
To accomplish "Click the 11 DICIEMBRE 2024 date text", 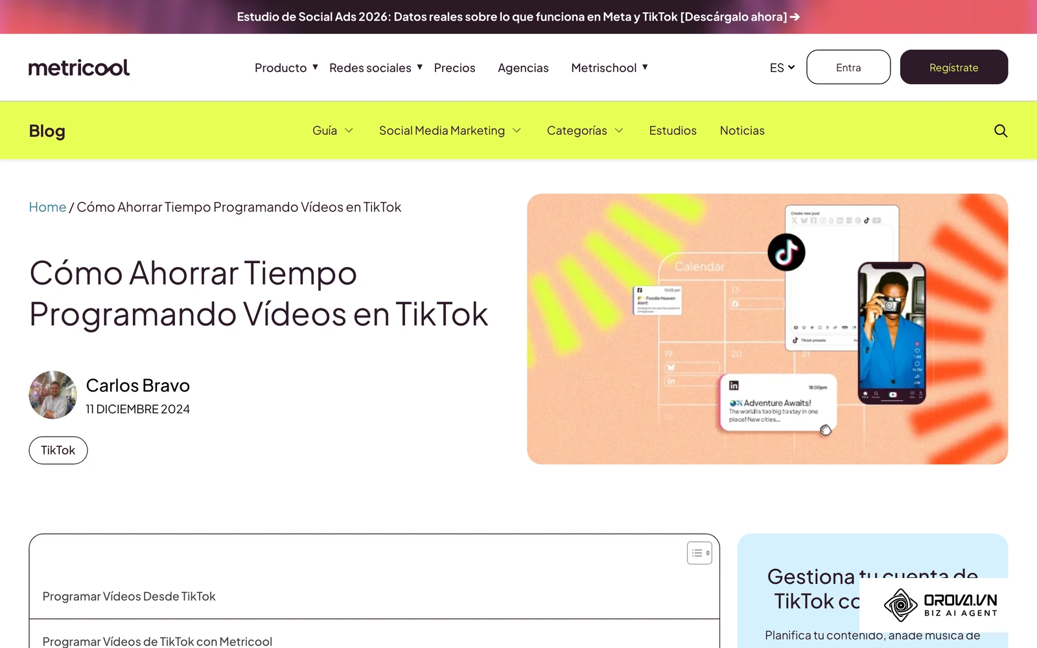I will click(x=138, y=410).
